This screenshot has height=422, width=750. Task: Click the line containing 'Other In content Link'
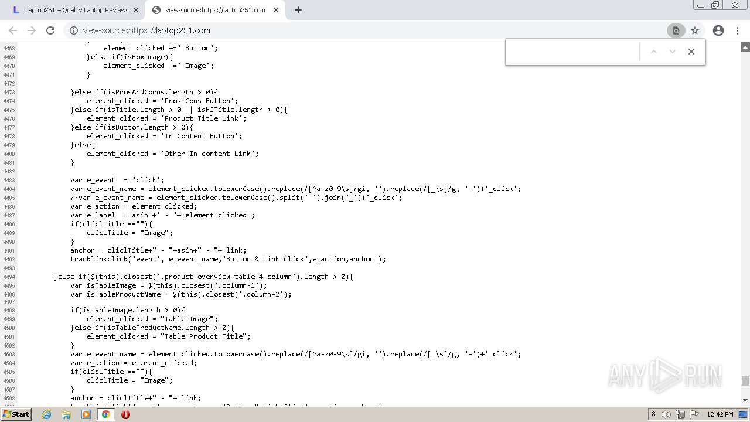coord(173,154)
